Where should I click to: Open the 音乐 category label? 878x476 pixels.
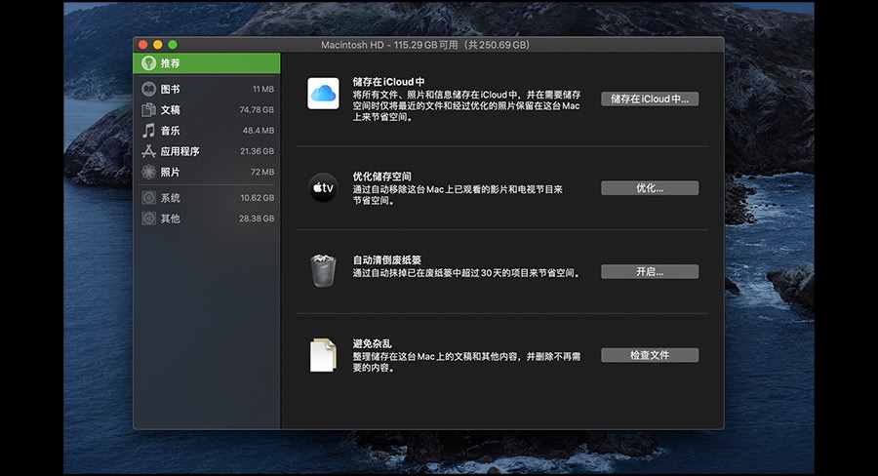(x=170, y=131)
